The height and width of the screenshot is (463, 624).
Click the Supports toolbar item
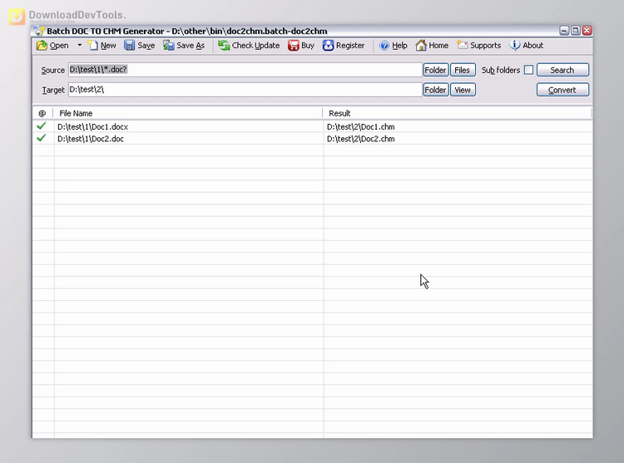click(x=479, y=46)
